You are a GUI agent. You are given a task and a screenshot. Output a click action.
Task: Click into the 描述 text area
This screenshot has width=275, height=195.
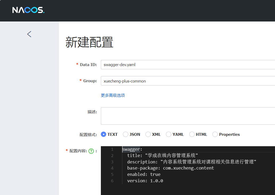[x=188, y=116]
